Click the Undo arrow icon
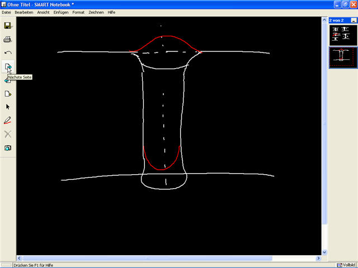This screenshot has width=358, height=268. click(x=8, y=53)
